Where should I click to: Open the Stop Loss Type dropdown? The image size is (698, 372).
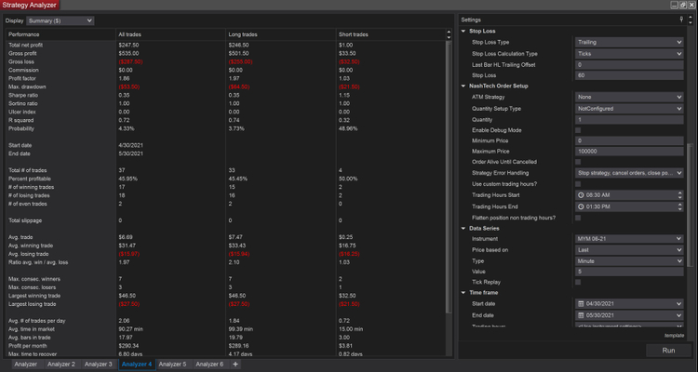(629, 43)
